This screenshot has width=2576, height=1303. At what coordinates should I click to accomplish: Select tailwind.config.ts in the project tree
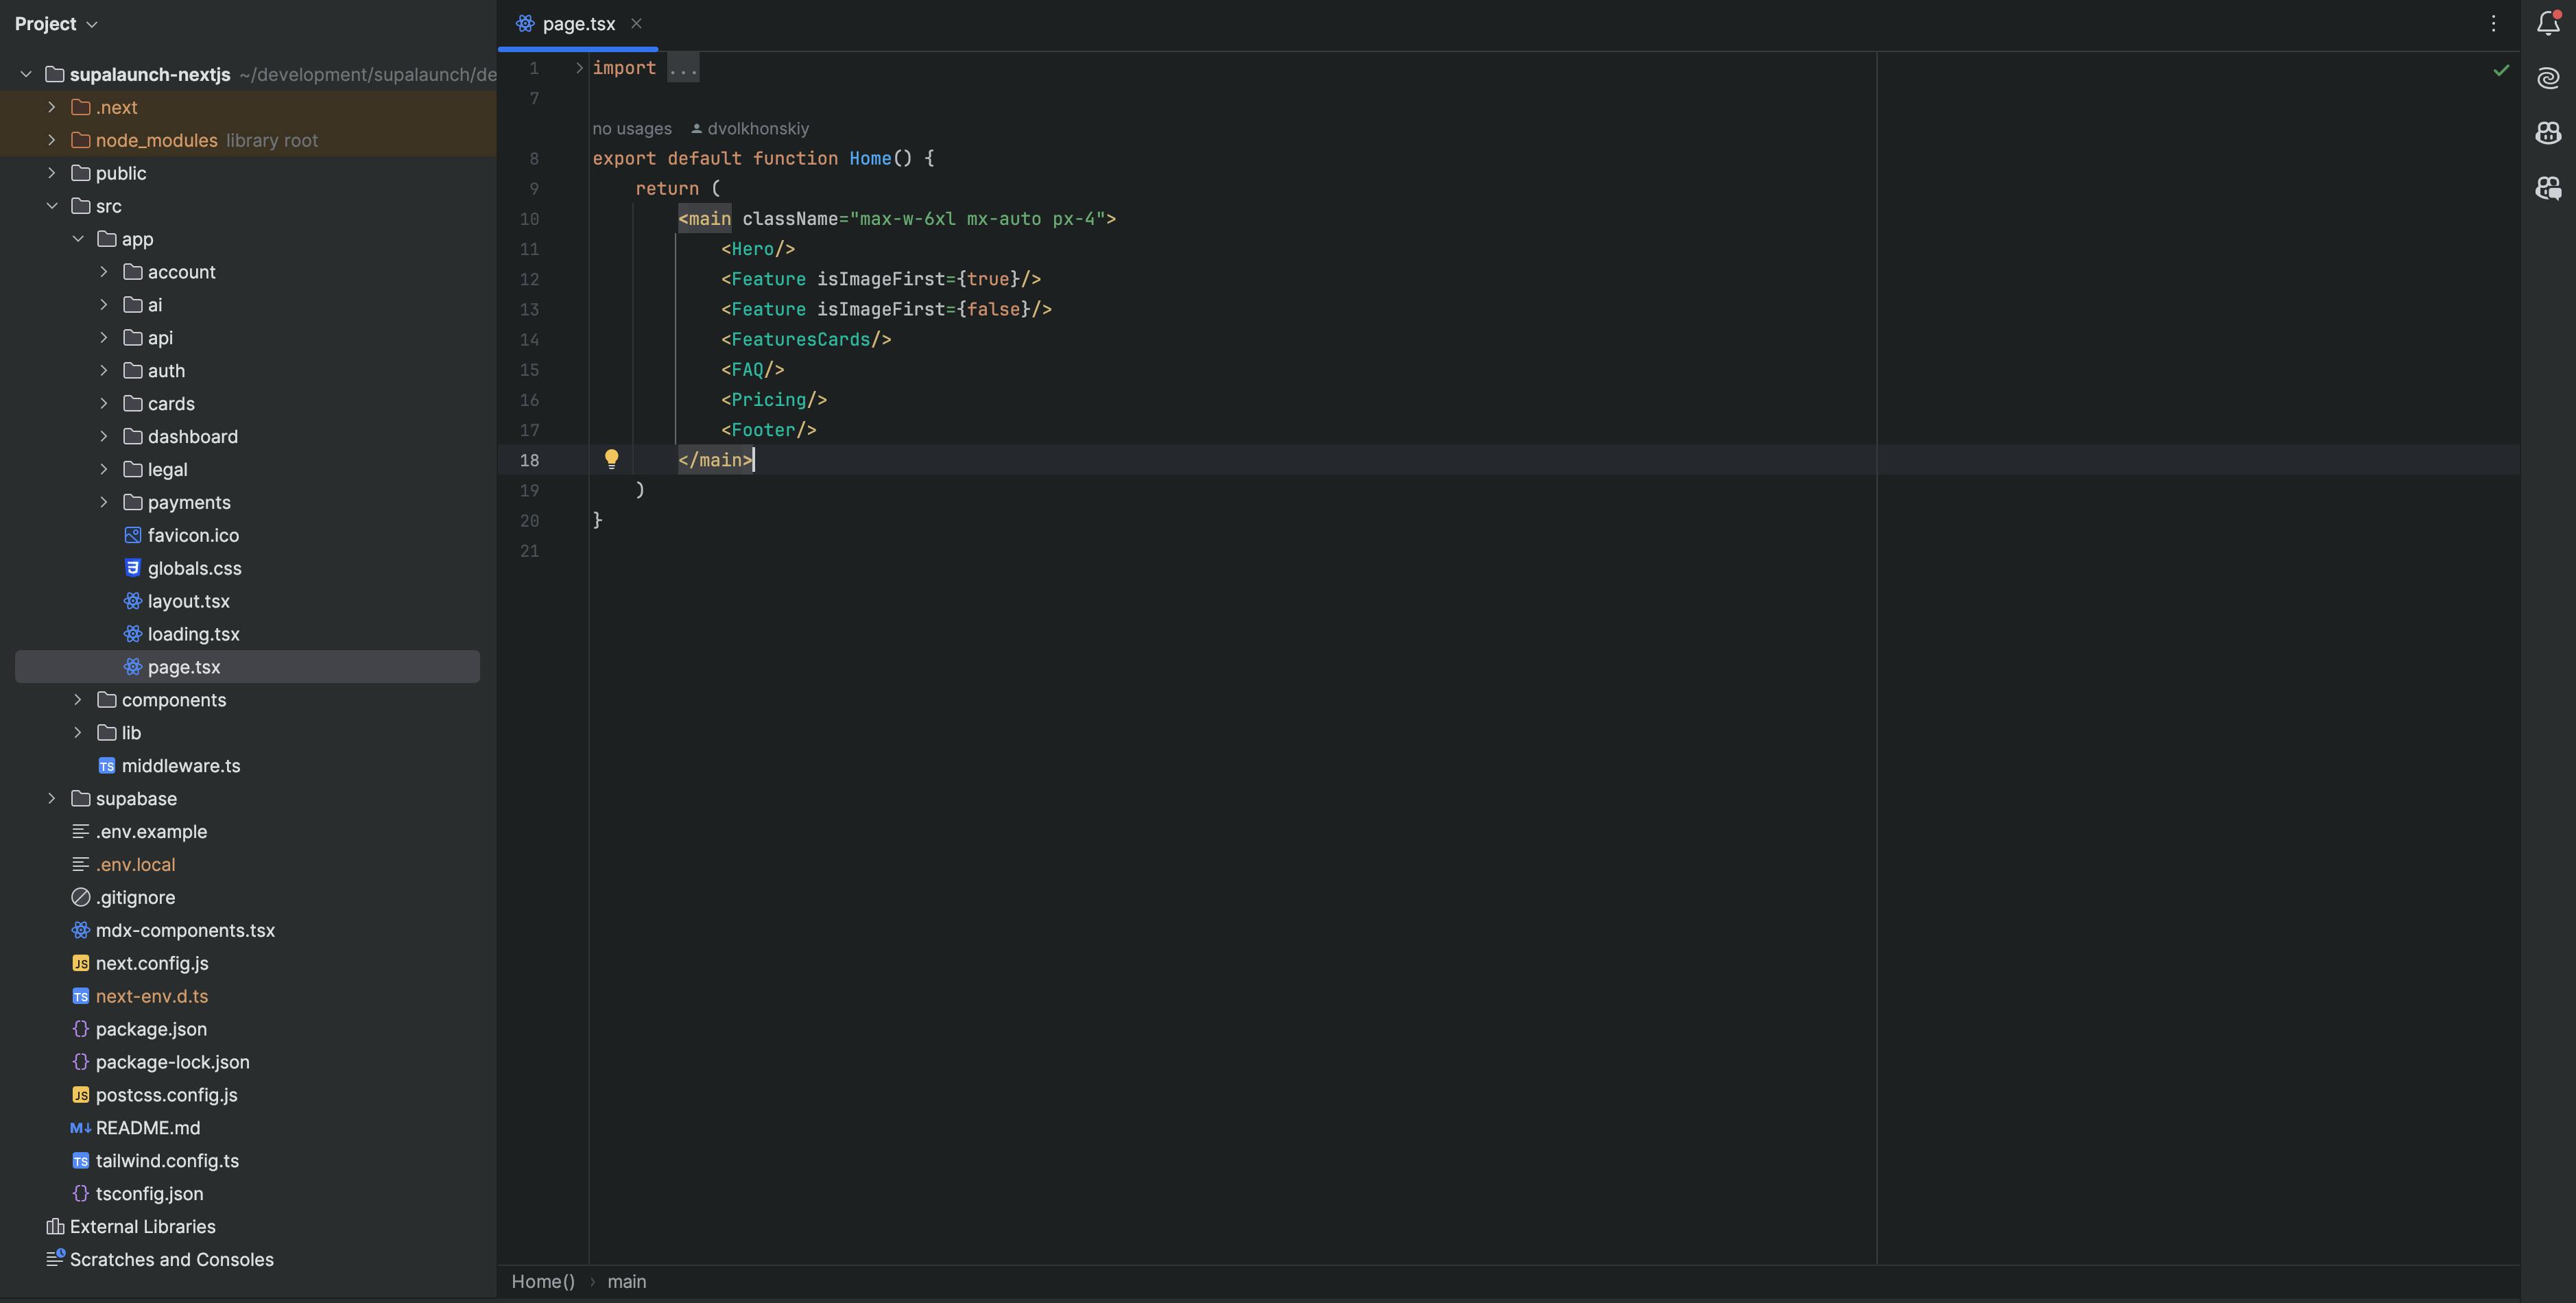point(167,1161)
